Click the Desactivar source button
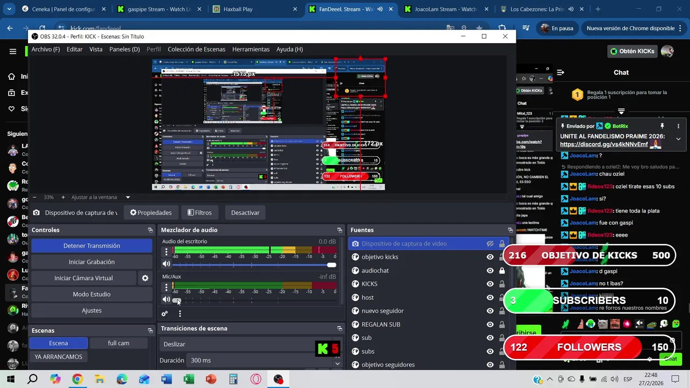690x388 pixels. click(x=245, y=212)
